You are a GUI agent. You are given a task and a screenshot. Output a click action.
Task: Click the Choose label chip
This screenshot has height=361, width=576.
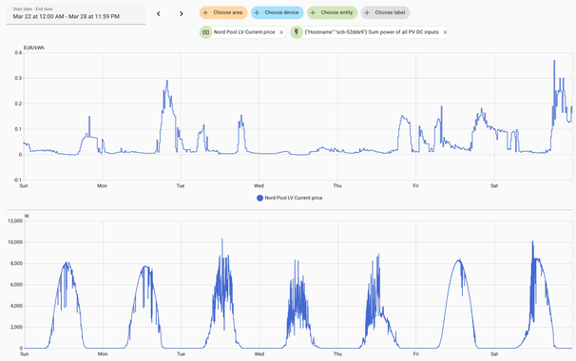385,12
